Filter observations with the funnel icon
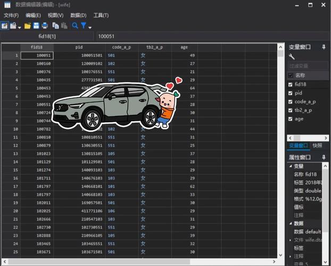This screenshot has width=331, height=266. coord(84,26)
